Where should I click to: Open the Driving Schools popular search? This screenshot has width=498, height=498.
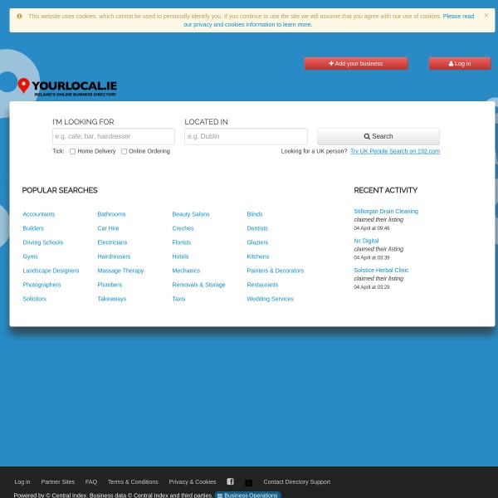[x=43, y=242]
